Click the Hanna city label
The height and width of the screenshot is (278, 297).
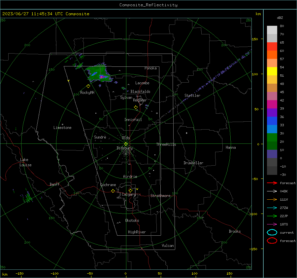point(231,147)
